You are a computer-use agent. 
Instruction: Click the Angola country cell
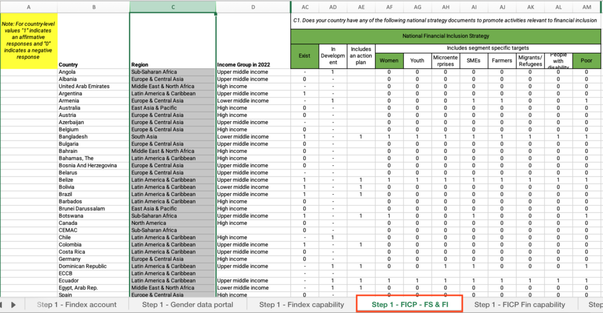(94, 72)
